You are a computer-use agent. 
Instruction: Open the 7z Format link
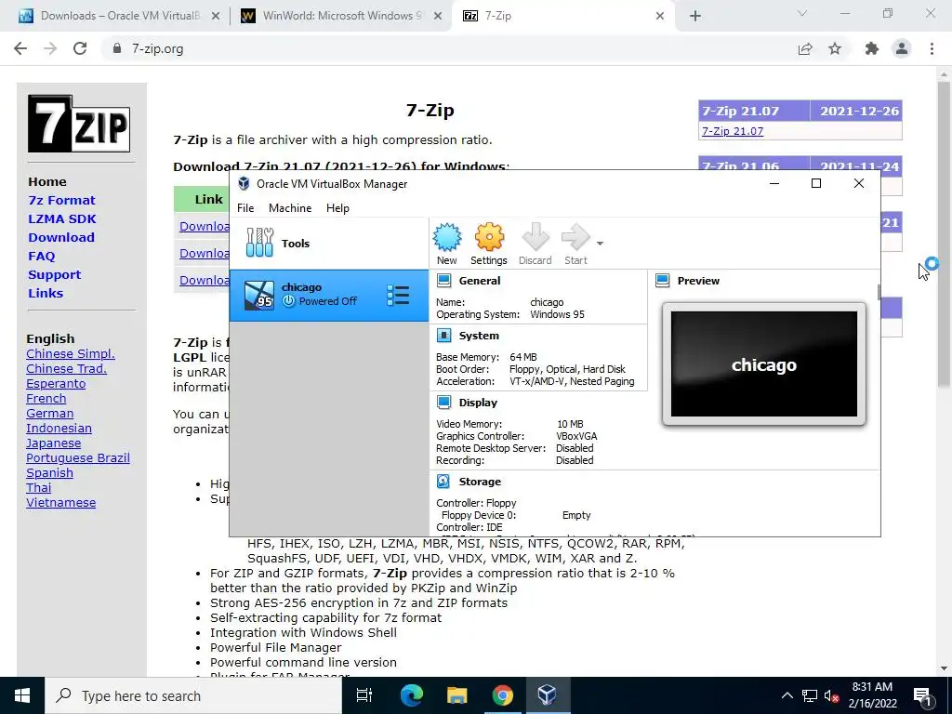pyautogui.click(x=61, y=201)
